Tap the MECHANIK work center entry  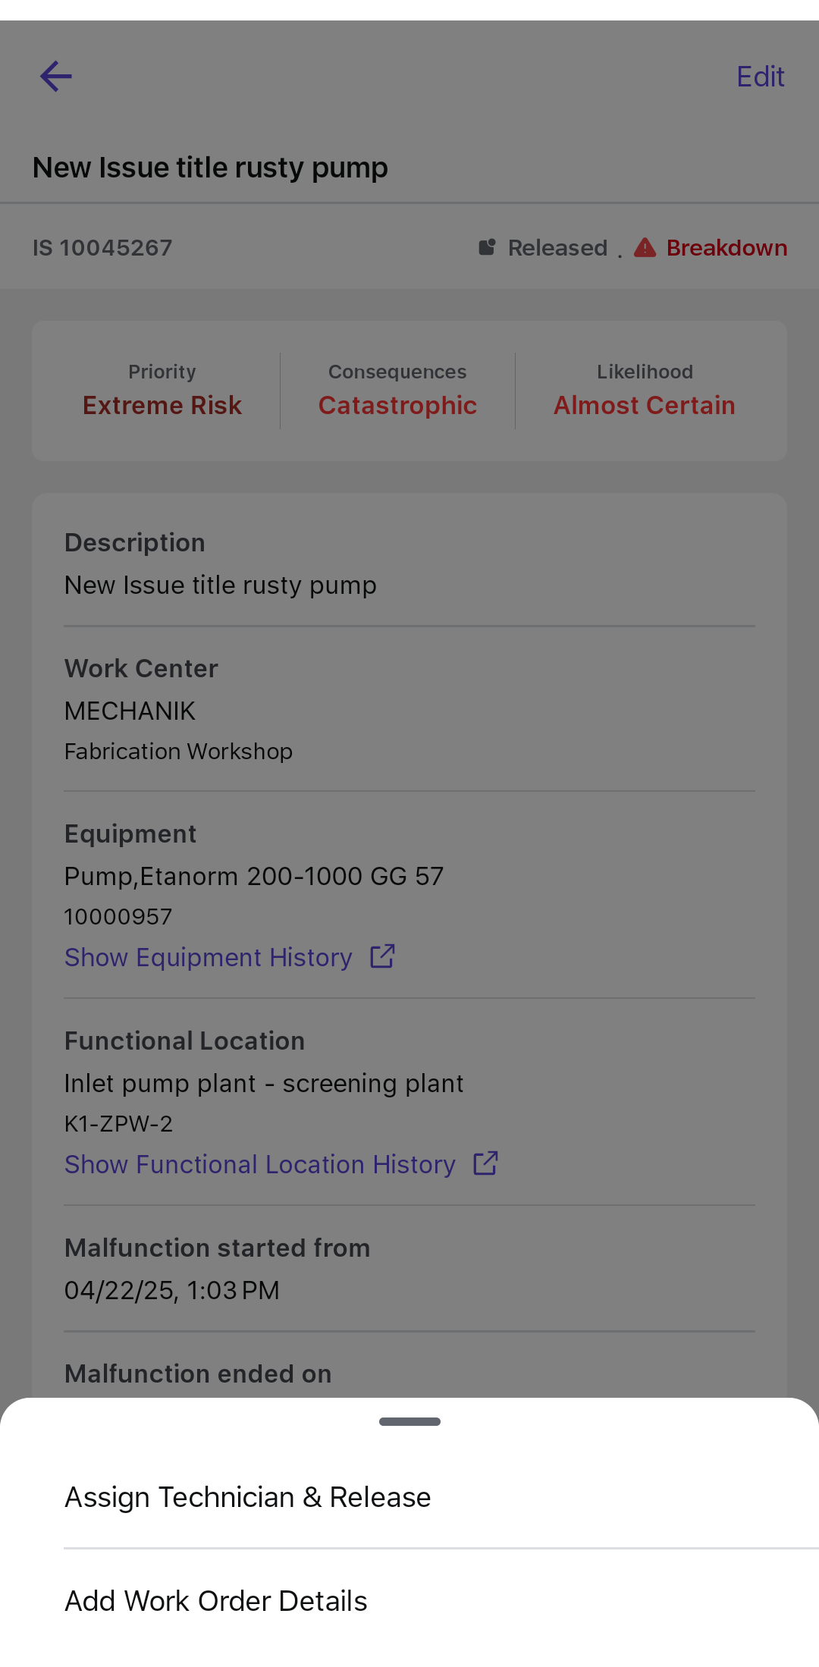(130, 711)
